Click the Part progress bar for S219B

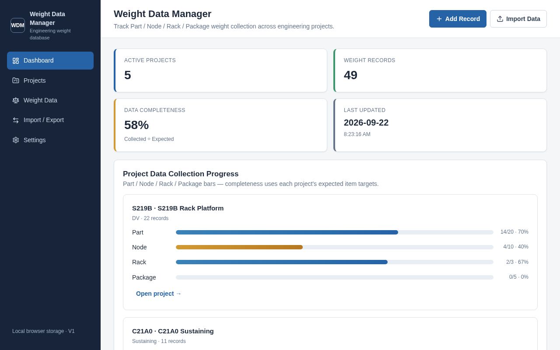click(x=335, y=232)
